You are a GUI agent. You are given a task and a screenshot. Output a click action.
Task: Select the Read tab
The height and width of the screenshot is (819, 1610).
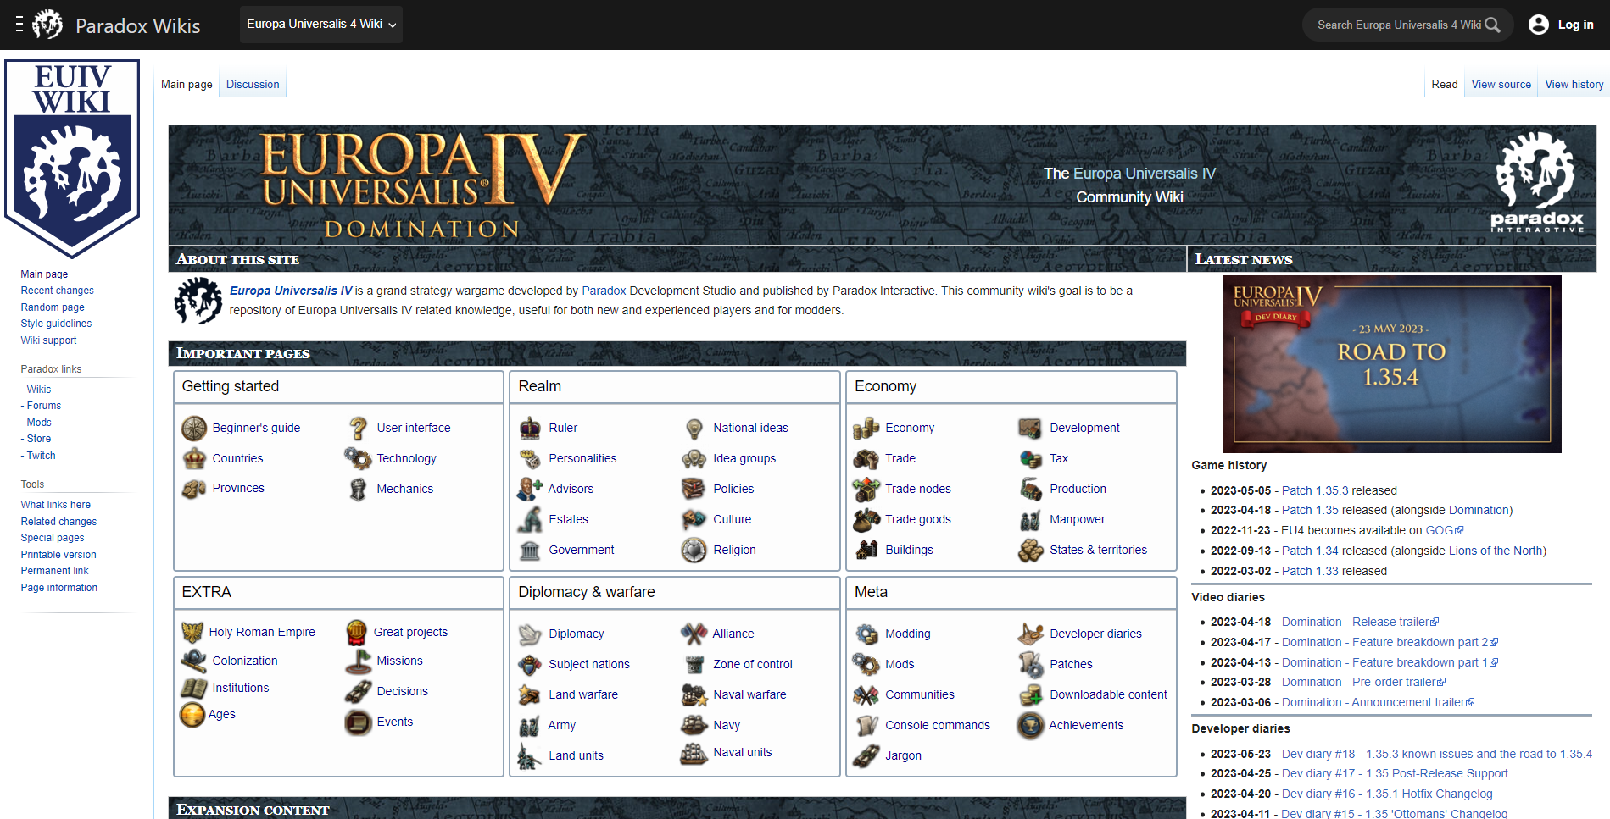(x=1444, y=84)
